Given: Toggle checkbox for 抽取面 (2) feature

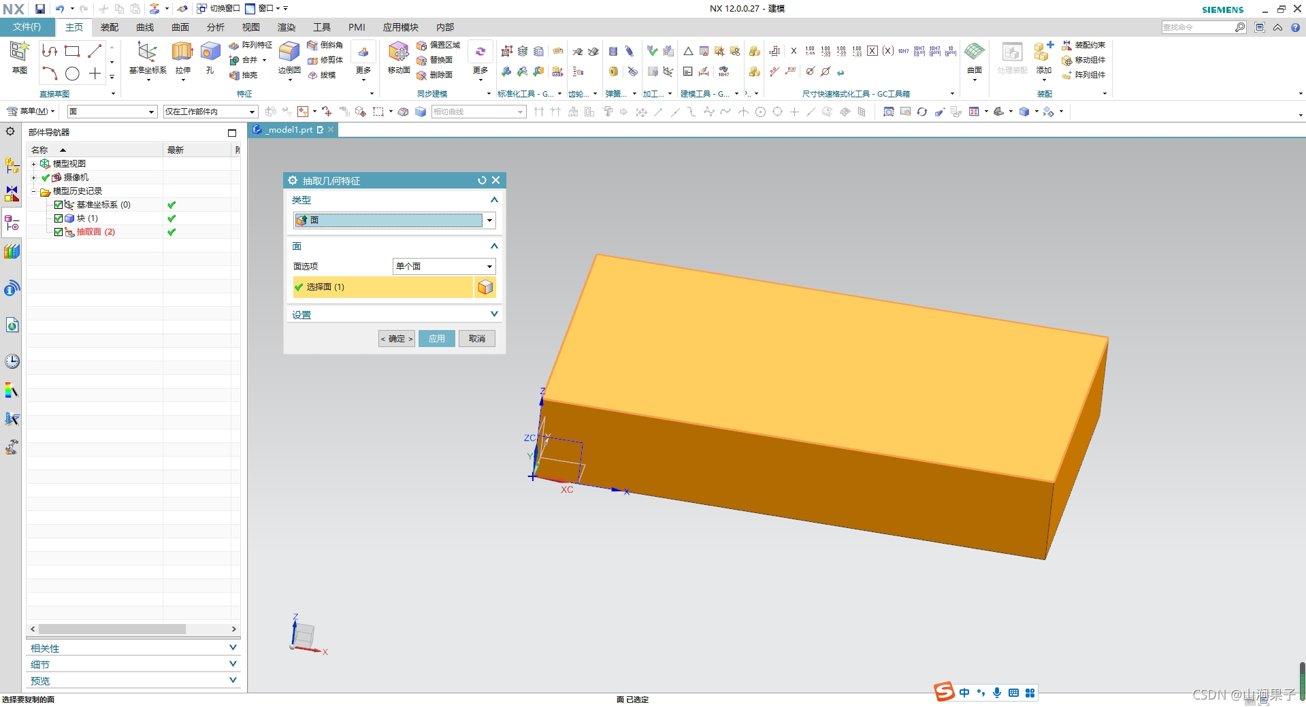Looking at the screenshot, I should coord(58,232).
